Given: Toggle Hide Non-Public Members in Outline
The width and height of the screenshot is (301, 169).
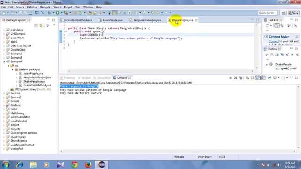Looking at the screenshot, I should (x=292, y=55).
